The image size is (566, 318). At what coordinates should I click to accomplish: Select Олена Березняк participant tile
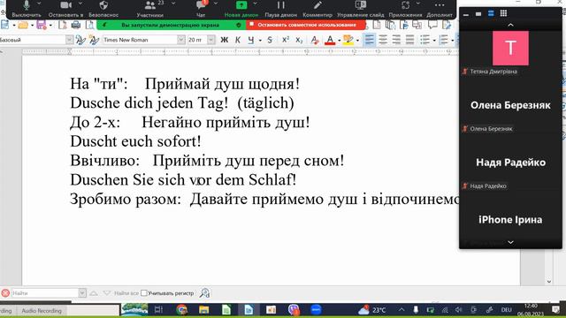(510, 105)
